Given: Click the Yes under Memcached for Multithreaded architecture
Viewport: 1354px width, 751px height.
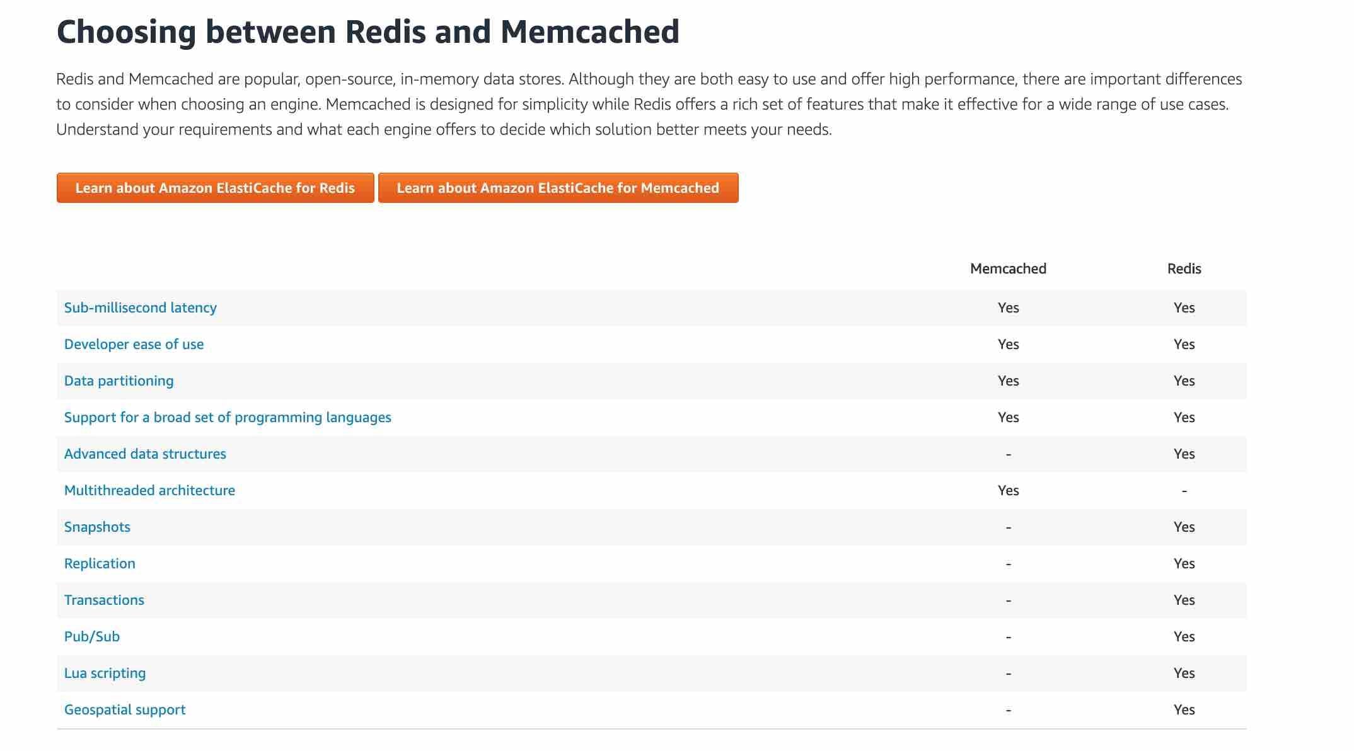Looking at the screenshot, I should 1007,490.
